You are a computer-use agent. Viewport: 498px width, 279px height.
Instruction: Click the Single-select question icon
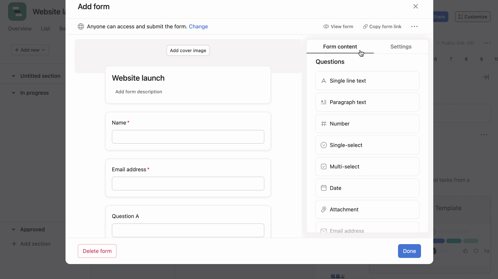click(324, 145)
